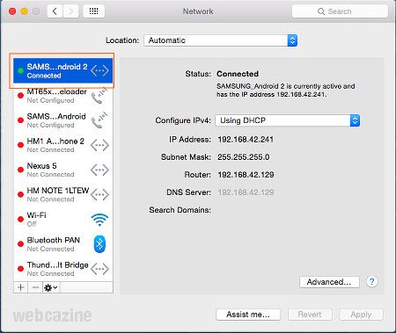Open the gear action menu below the list

[x=51, y=287]
